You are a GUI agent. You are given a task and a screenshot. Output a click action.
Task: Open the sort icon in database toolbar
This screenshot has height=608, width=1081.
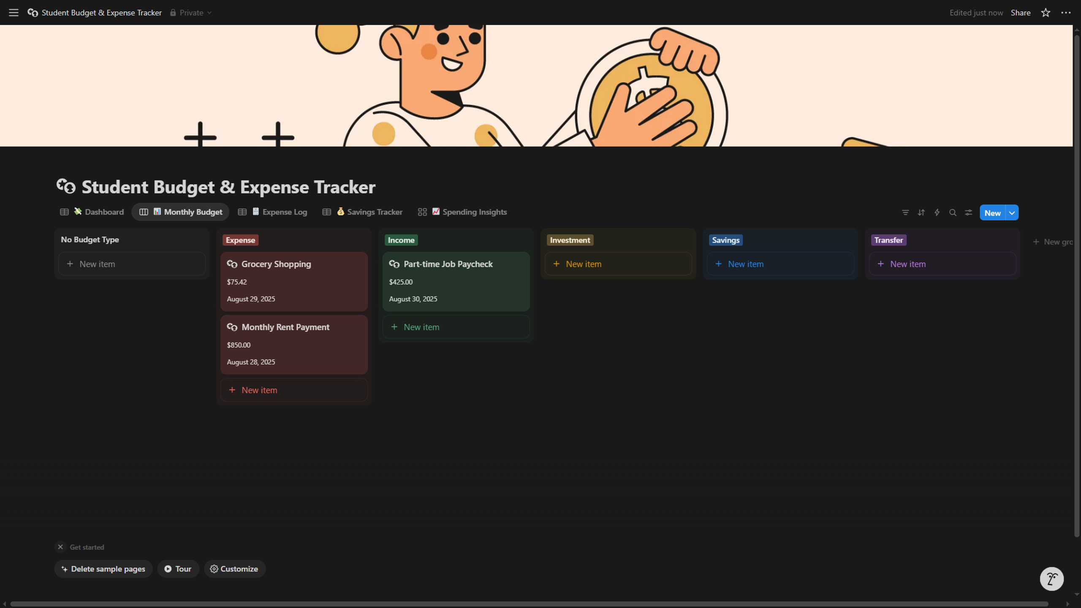pyautogui.click(x=921, y=213)
